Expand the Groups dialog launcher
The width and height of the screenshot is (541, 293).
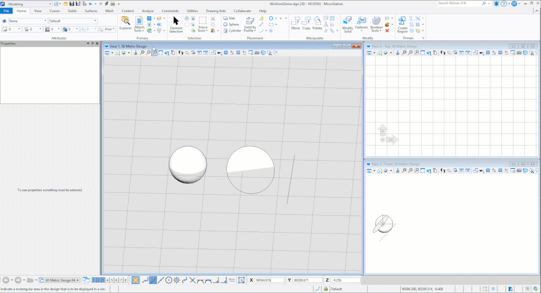423,38
